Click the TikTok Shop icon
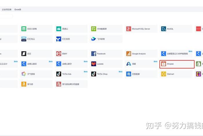 pyautogui.click(x=94, y=74)
